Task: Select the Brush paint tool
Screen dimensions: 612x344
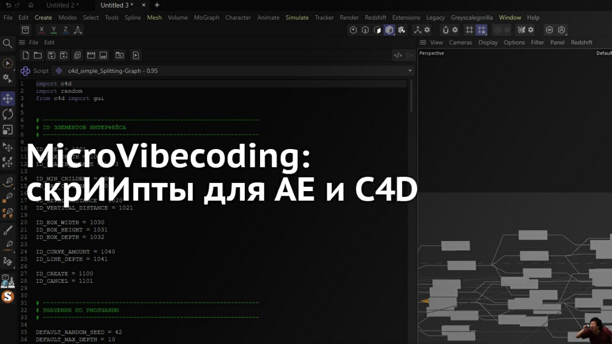Action: tap(8, 230)
